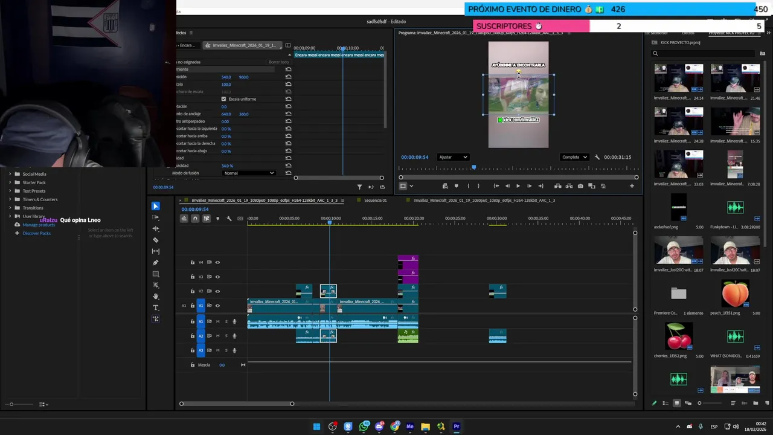Edit the scale value 100.0

(x=226, y=85)
